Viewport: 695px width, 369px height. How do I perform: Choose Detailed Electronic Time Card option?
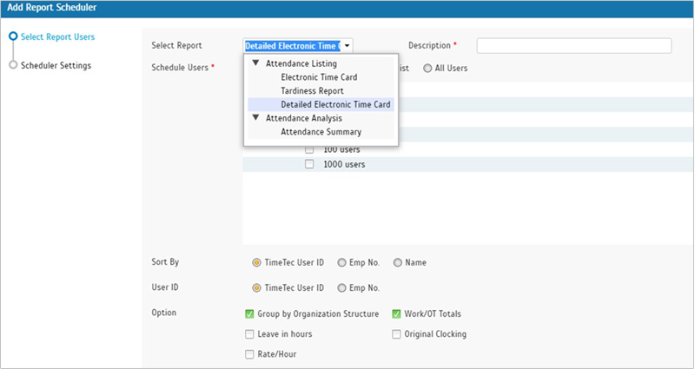click(335, 104)
